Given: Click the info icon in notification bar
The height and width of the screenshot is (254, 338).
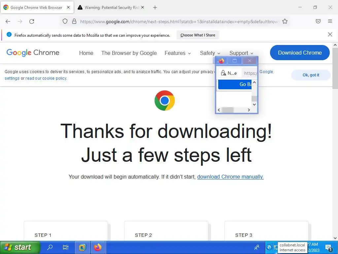Looking at the screenshot, I should 9,34.
